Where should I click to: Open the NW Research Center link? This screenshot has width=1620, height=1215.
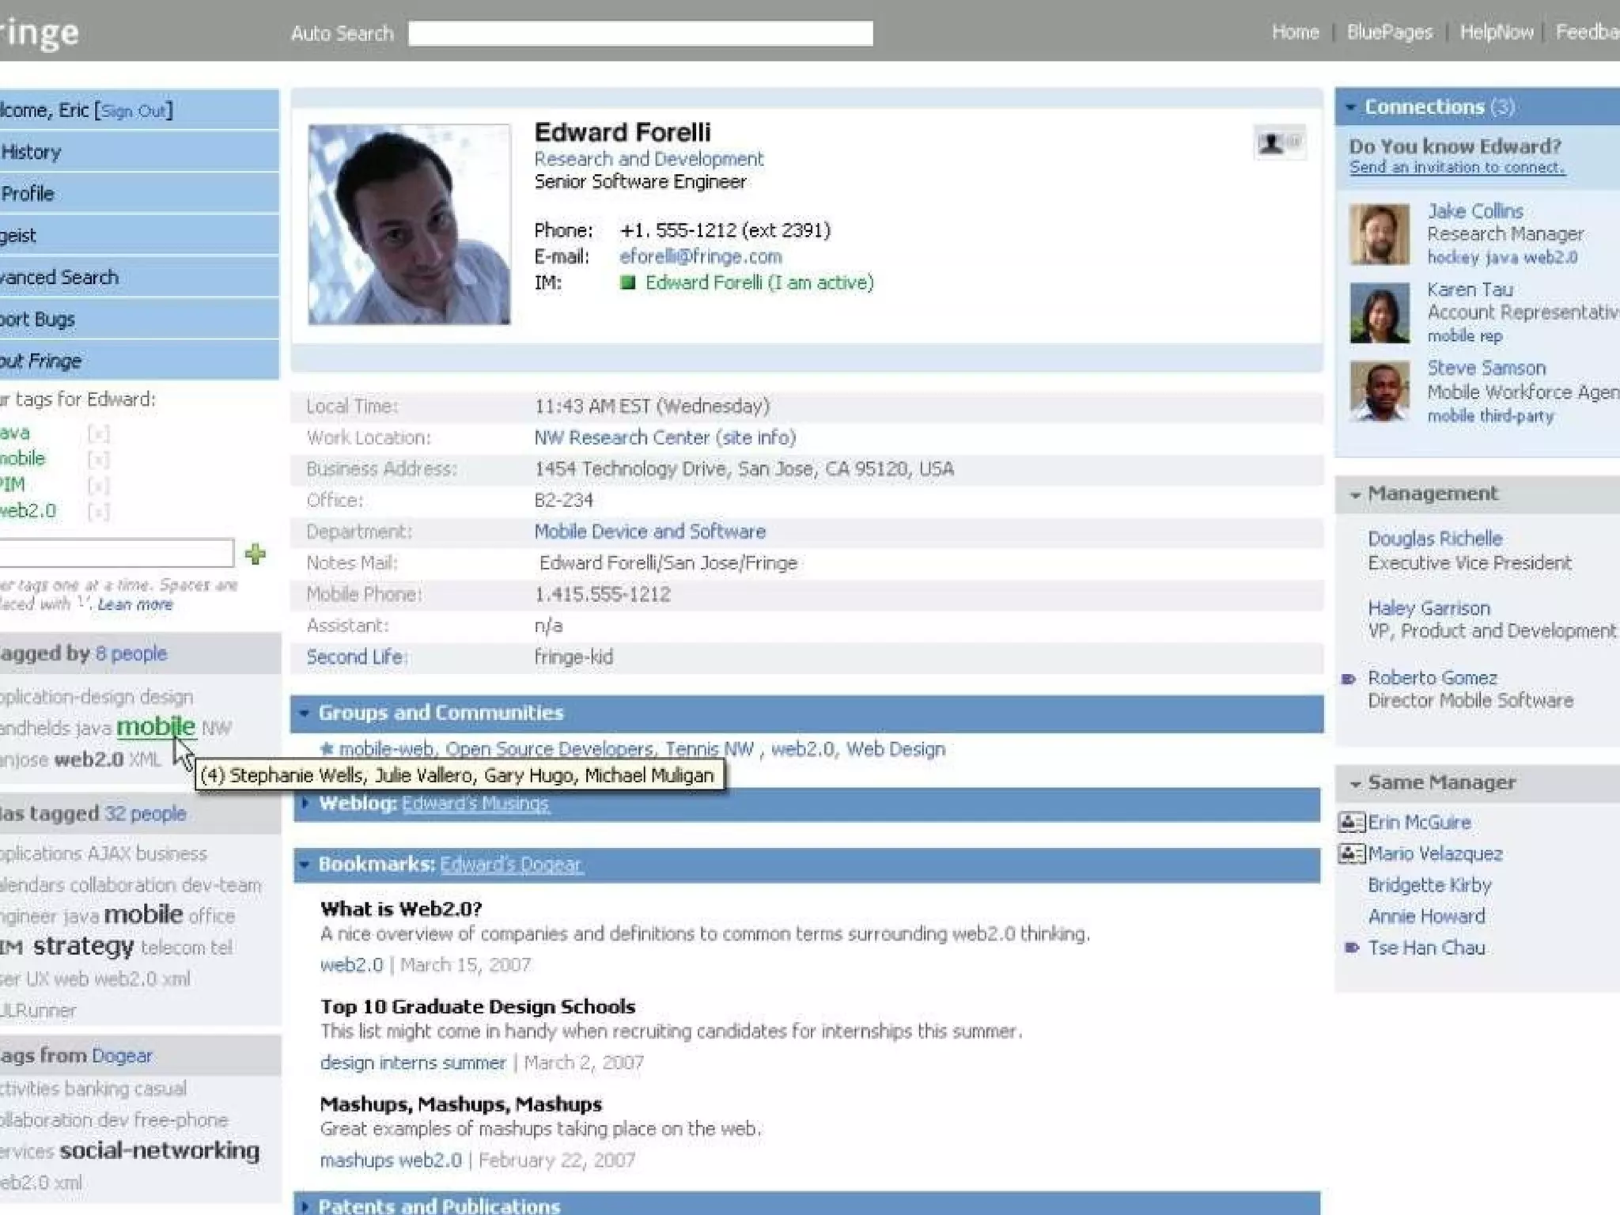click(x=622, y=437)
